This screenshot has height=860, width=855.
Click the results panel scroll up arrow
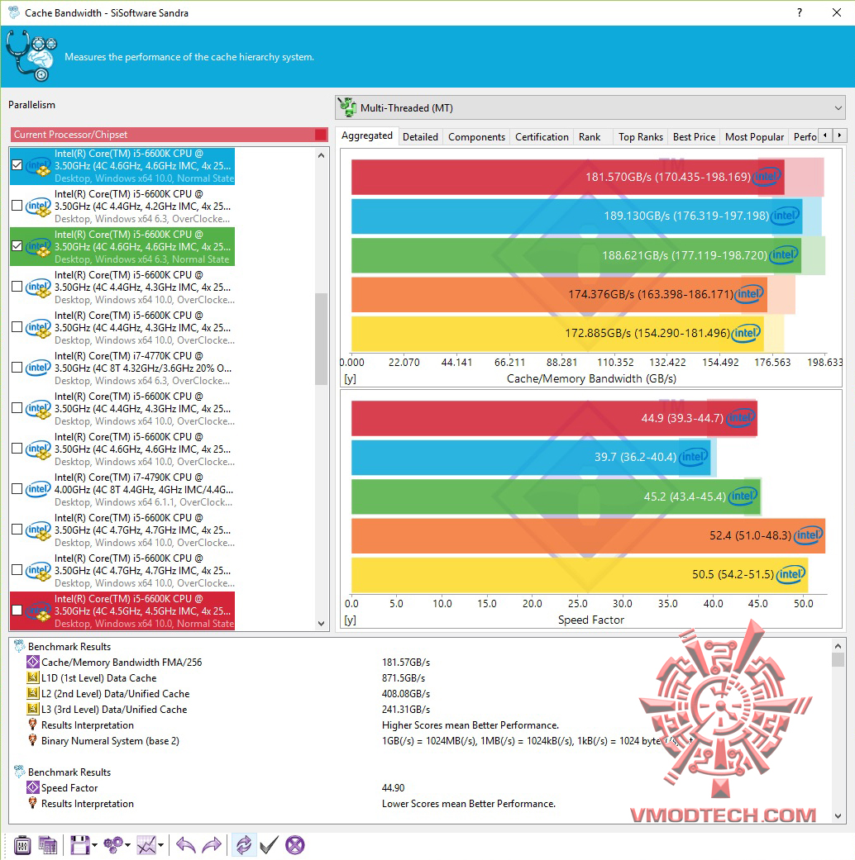(838, 646)
